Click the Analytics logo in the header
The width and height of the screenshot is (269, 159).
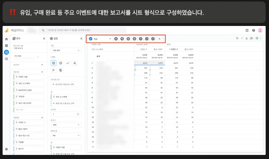pyautogui.click(x=7, y=30)
